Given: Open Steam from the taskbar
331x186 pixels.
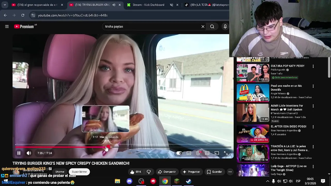Looking at the screenshot, I should [189, 181].
